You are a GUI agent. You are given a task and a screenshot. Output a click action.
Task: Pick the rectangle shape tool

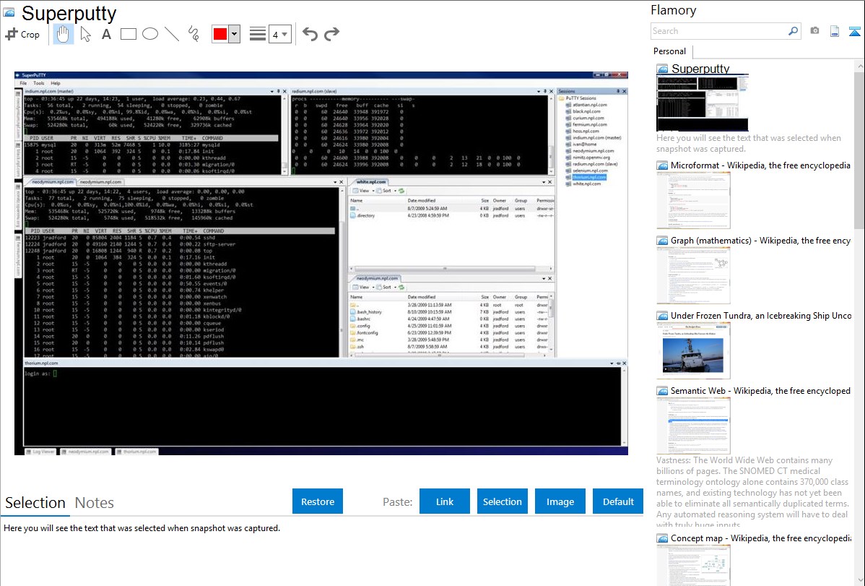[x=128, y=34]
